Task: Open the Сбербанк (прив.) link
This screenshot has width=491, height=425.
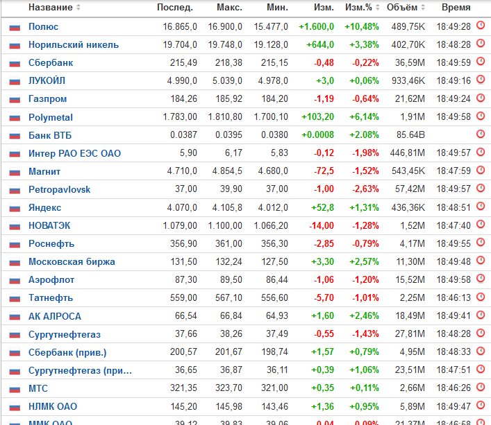Action: click(x=67, y=353)
